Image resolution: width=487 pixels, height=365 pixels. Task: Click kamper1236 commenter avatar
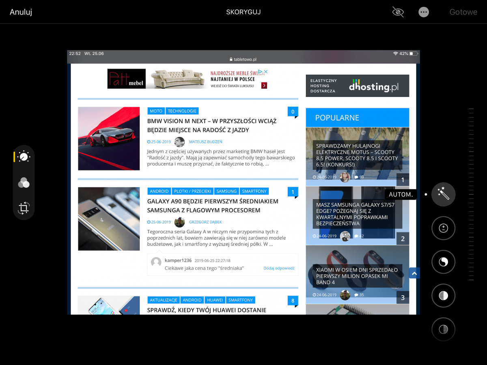(156, 262)
